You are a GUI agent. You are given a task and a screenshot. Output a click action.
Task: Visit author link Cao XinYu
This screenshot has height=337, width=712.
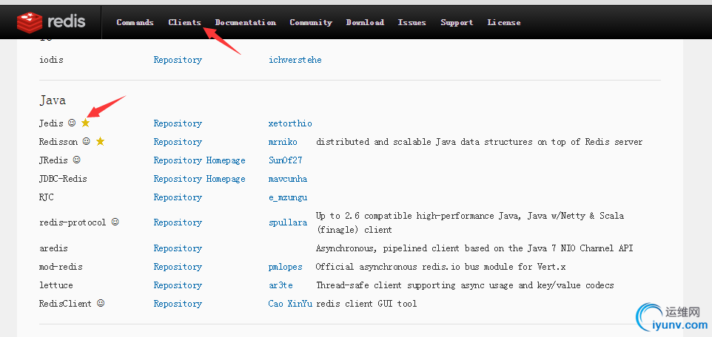290,304
